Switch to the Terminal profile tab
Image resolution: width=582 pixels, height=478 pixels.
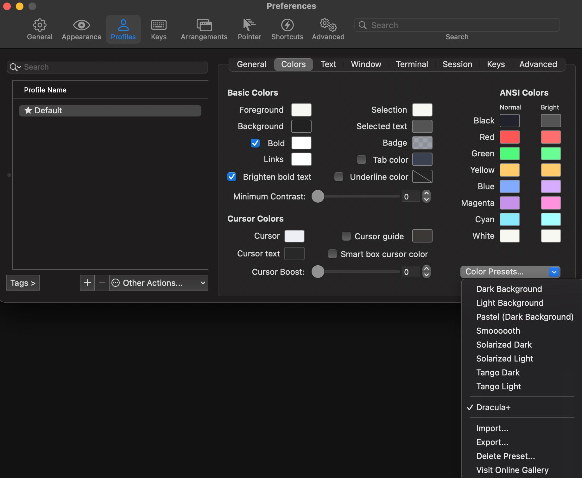412,64
